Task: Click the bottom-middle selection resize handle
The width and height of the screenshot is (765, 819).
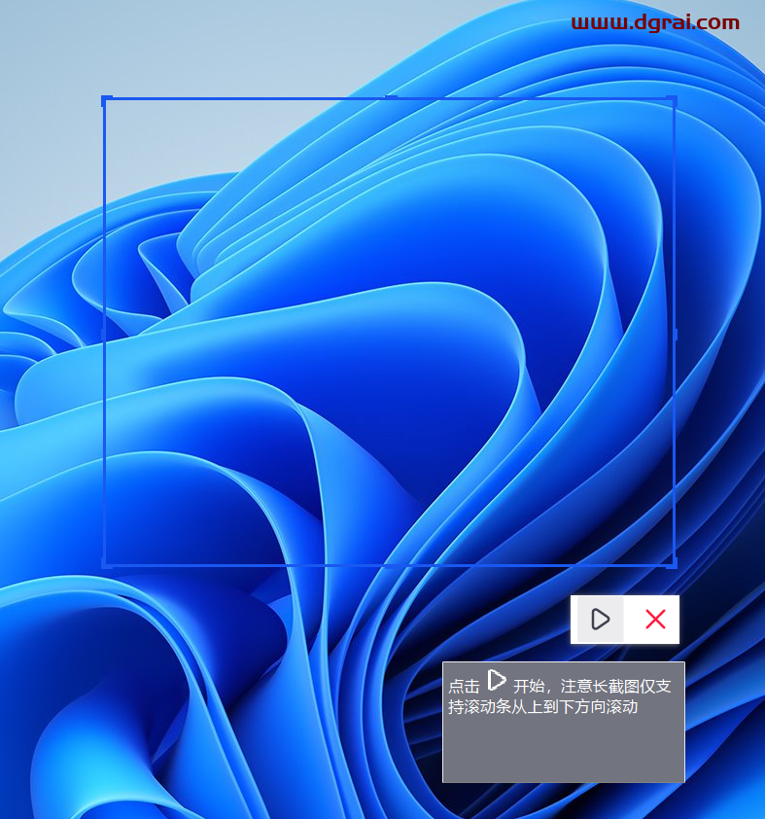Action: [390, 565]
